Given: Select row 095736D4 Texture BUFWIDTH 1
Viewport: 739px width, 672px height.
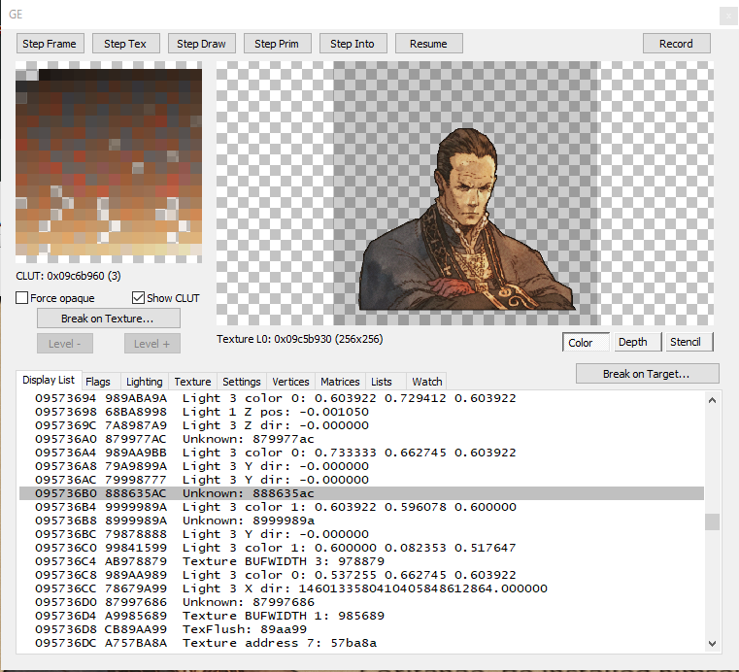Looking at the screenshot, I should pyautogui.click(x=361, y=617).
